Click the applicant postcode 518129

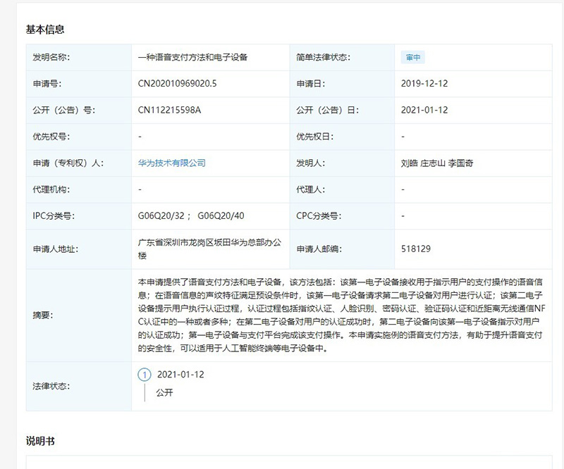[416, 249]
